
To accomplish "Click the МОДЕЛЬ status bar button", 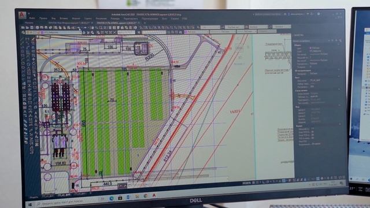I will (x=246, y=183).
